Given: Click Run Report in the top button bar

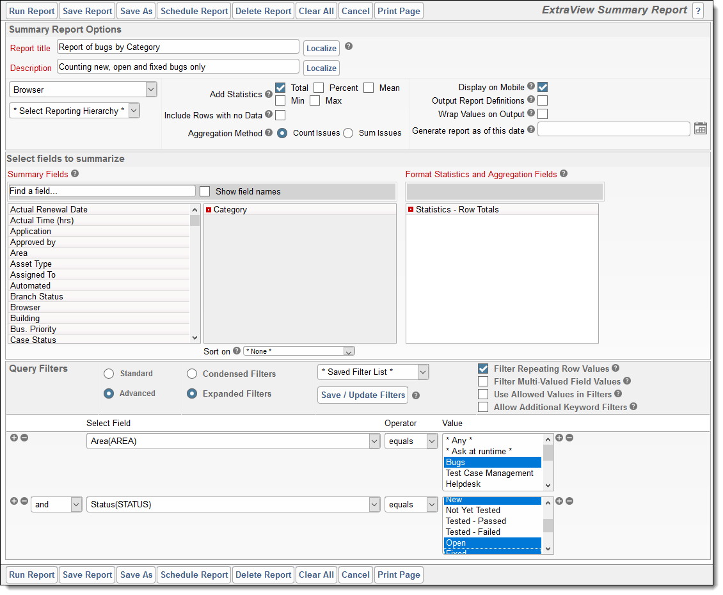Looking at the screenshot, I should (x=32, y=11).
